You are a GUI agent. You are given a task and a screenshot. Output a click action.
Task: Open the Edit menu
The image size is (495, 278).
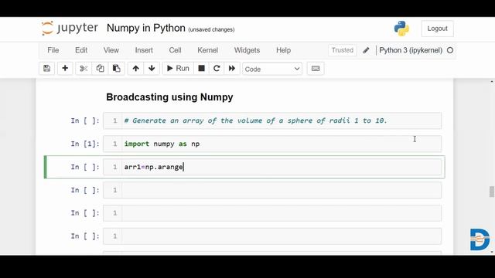point(81,50)
